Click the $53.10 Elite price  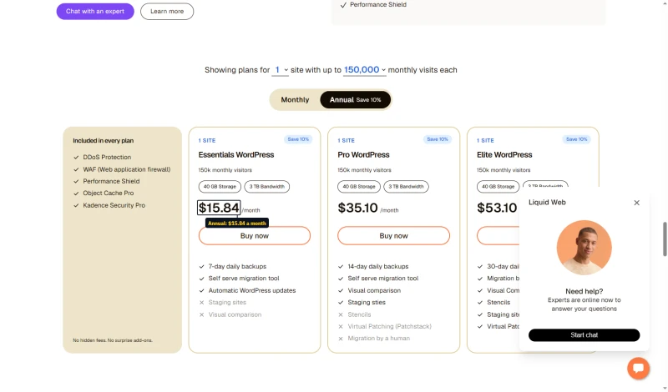(x=497, y=209)
